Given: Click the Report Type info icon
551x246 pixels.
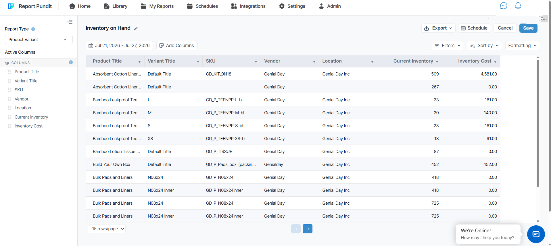Looking at the screenshot, I should click(x=33, y=29).
